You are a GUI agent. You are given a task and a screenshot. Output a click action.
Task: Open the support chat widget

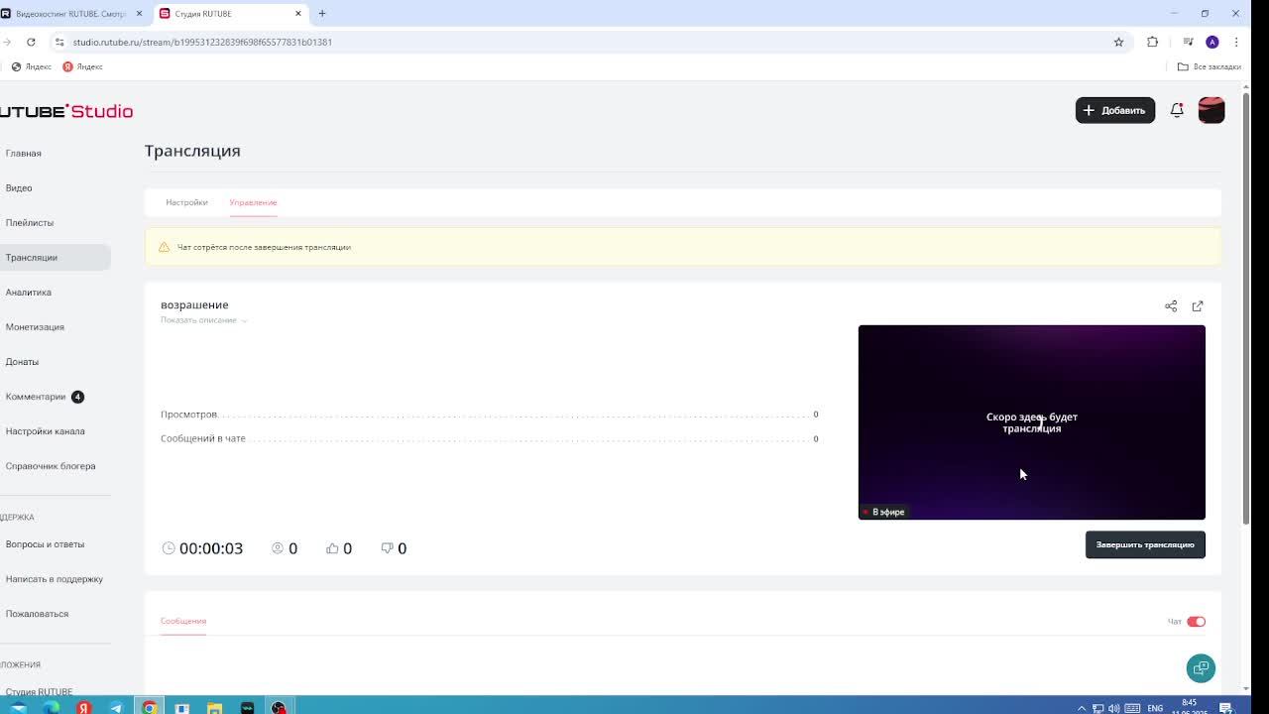click(1201, 668)
